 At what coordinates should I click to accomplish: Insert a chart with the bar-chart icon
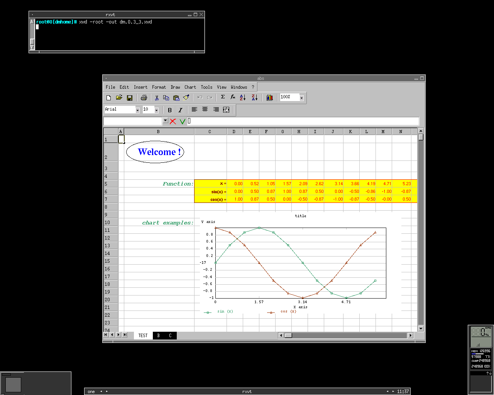pos(270,98)
